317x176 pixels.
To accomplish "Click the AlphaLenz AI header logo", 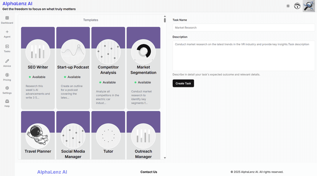I will coord(17,4).
